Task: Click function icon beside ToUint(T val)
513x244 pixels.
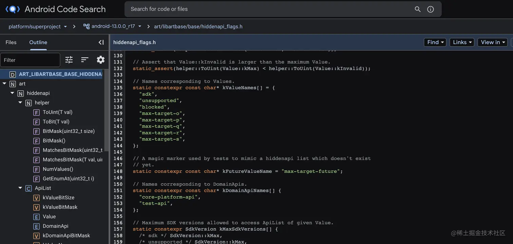Action: point(36,112)
